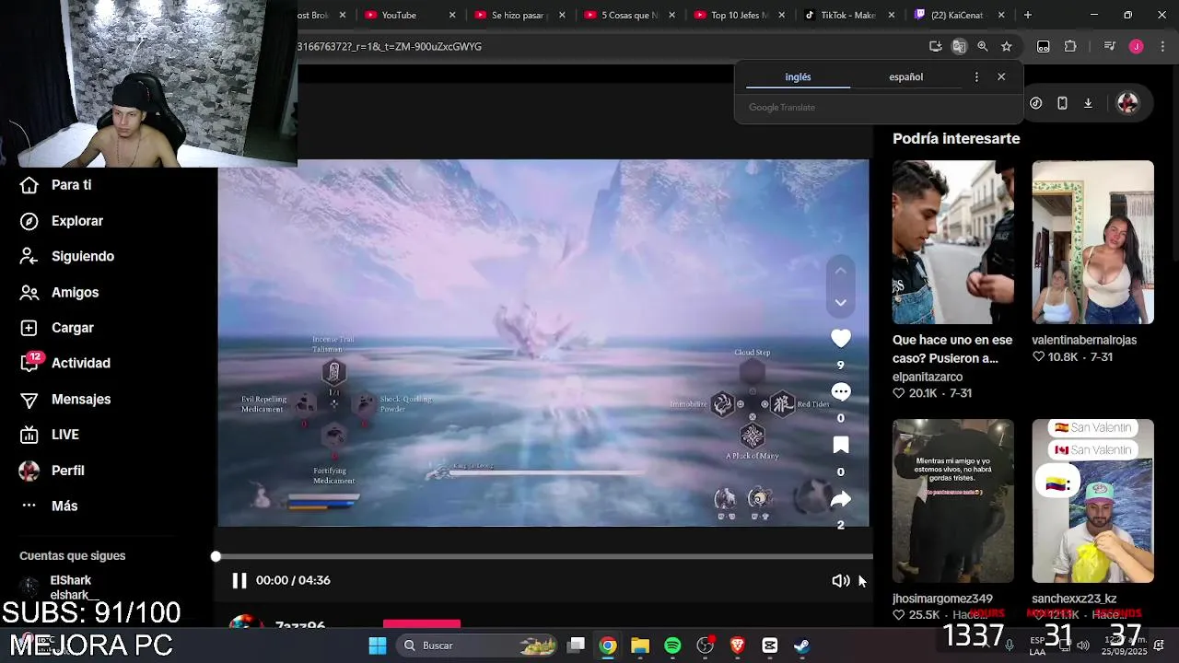
Task: Click the Buscar taskbar search box
Action: [474, 646]
